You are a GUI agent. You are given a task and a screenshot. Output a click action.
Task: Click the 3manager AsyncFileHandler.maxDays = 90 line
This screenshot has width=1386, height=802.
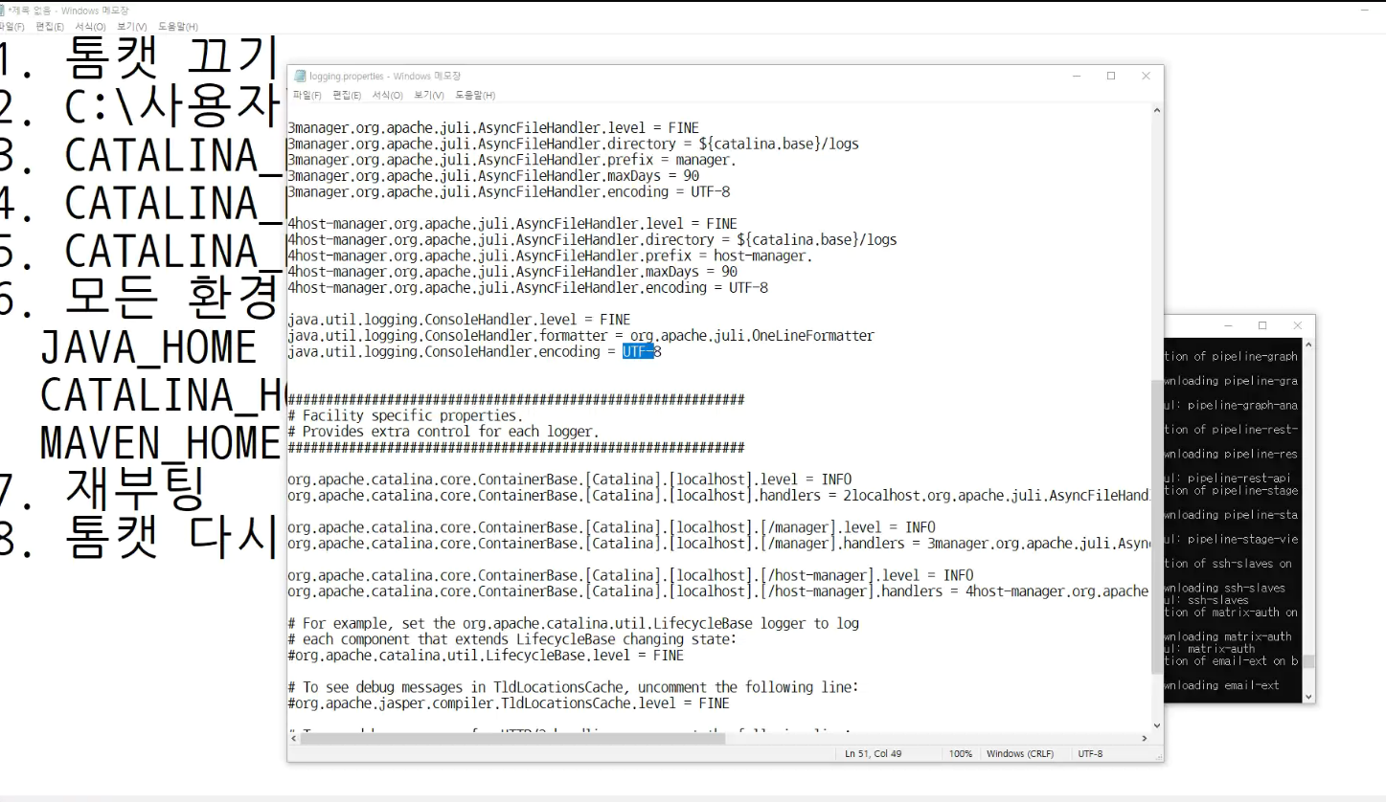[x=493, y=176]
